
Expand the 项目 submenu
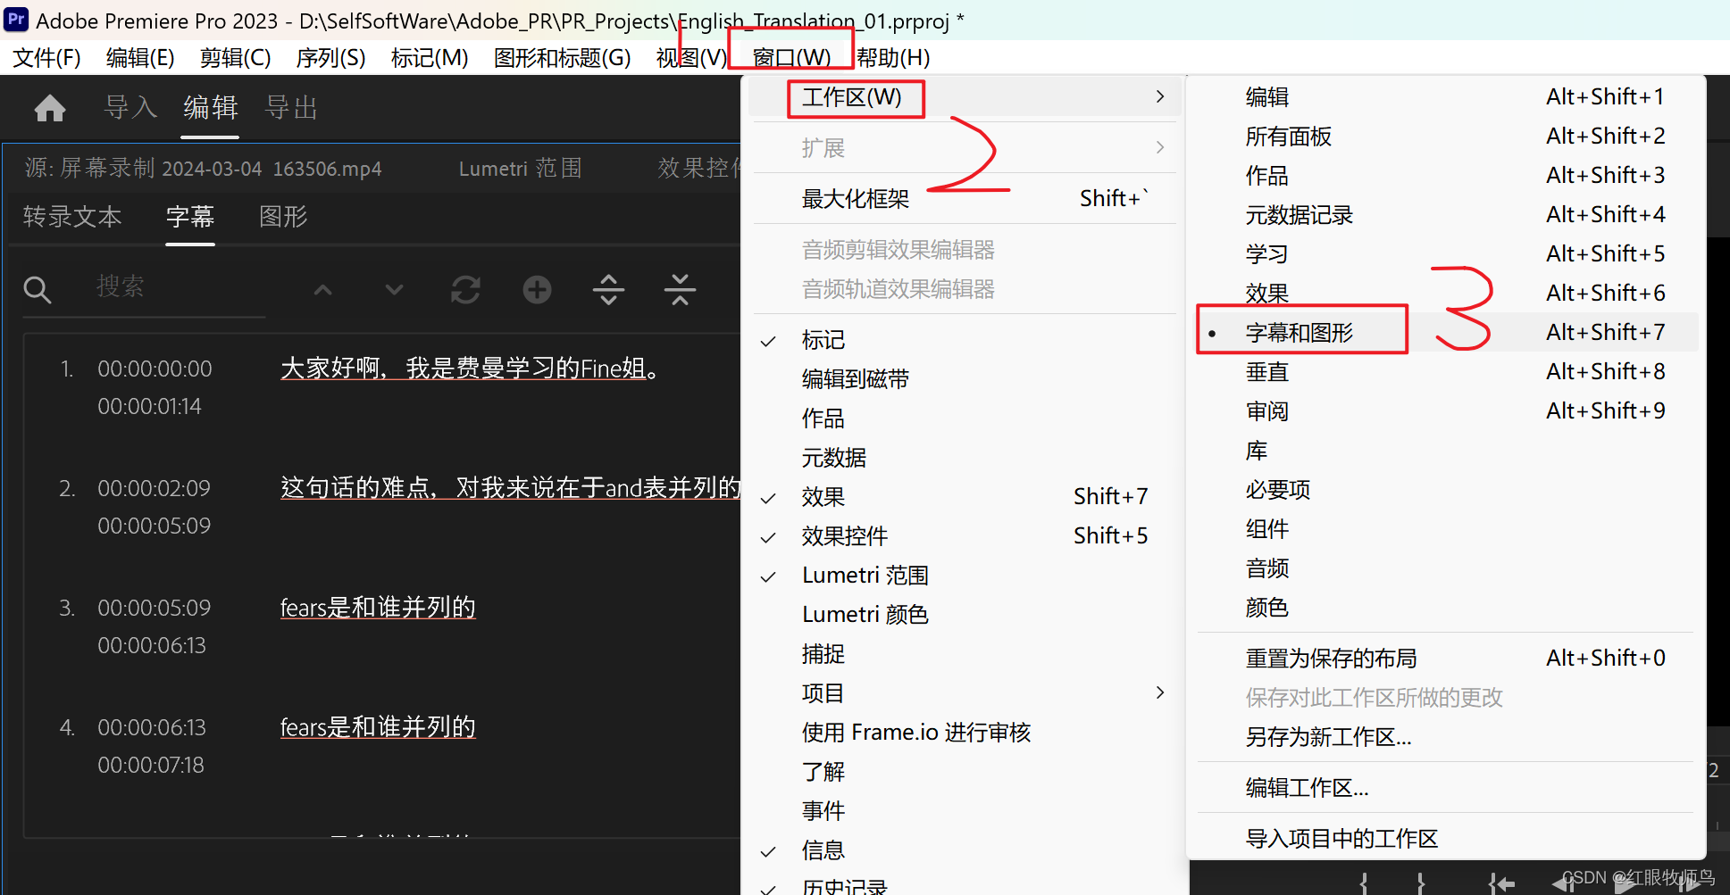coord(965,693)
